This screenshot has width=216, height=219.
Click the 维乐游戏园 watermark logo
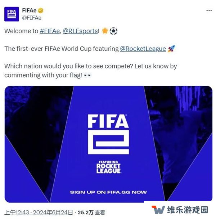tap(180, 210)
